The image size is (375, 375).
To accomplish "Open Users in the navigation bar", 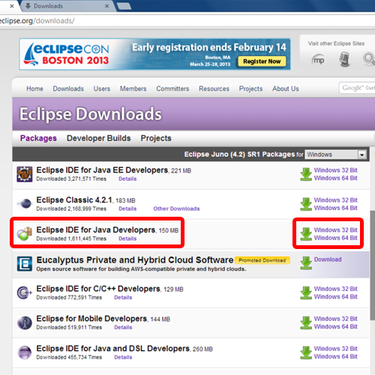I will coord(102,88).
